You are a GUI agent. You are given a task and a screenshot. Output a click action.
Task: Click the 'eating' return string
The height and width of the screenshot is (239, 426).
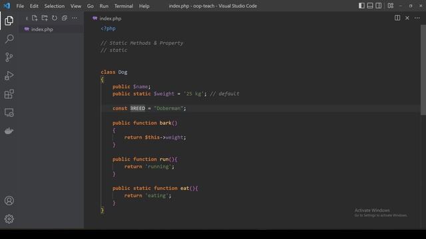tap(157, 196)
